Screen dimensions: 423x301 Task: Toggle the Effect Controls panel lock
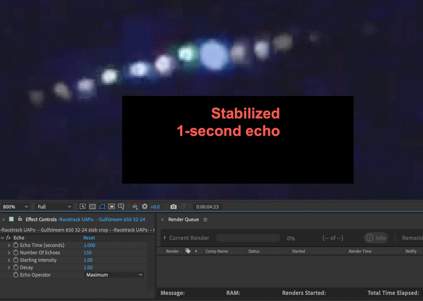point(20,219)
